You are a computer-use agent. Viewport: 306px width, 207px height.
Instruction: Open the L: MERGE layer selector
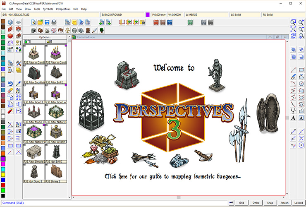pyautogui.click(x=206, y=14)
